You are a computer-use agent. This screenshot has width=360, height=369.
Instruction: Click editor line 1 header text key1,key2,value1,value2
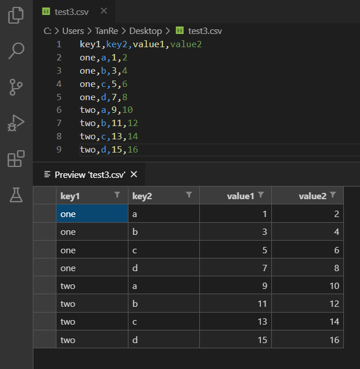tap(141, 44)
